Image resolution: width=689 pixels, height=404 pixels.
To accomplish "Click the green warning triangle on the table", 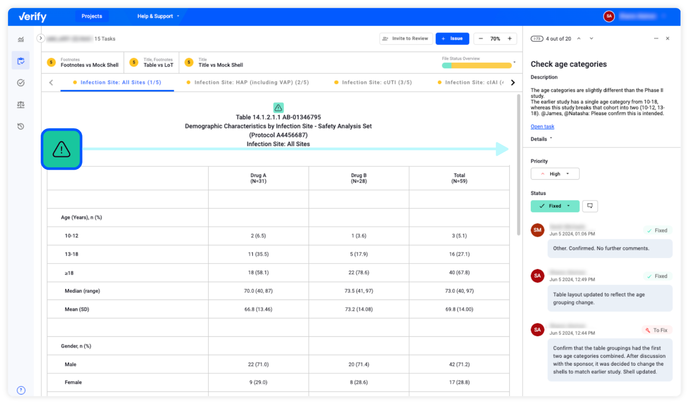I will (278, 108).
